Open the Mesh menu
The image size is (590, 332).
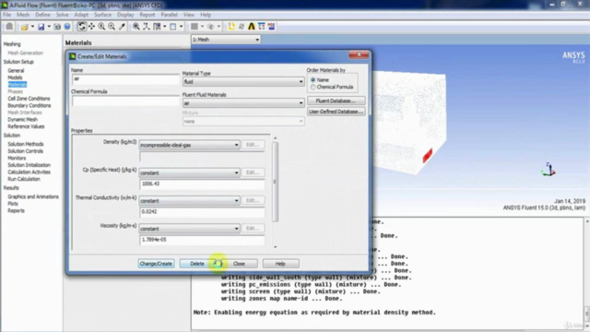point(23,15)
